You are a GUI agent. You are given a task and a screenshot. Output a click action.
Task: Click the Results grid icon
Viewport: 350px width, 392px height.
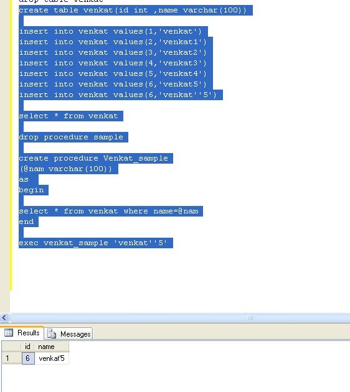(x=9, y=333)
